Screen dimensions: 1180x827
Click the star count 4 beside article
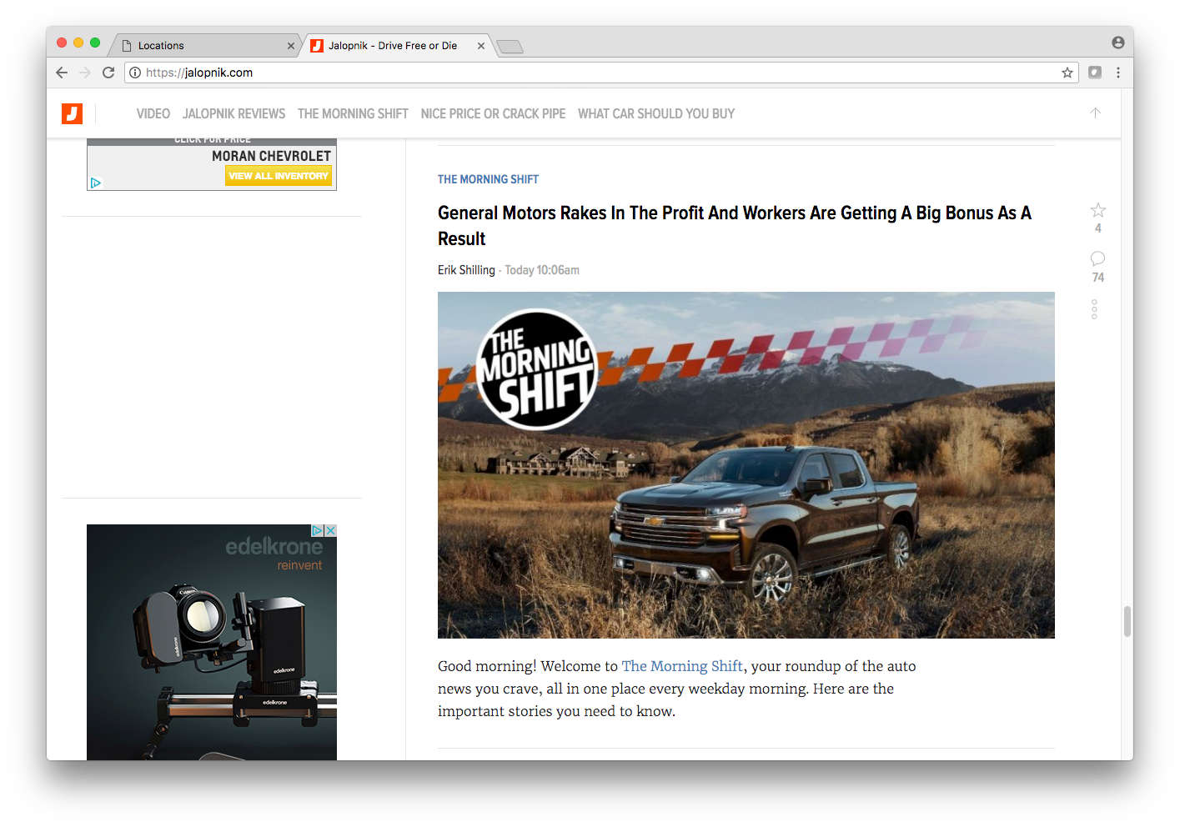tap(1098, 228)
